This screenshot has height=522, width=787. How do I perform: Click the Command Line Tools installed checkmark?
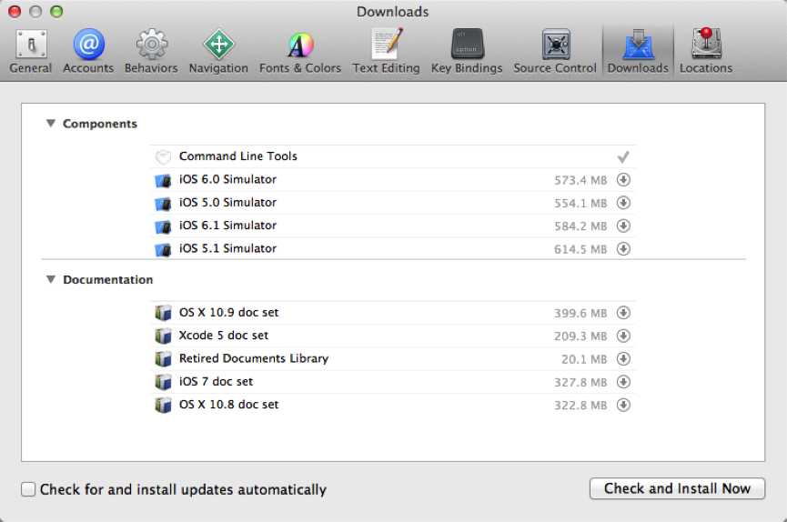pyautogui.click(x=623, y=157)
